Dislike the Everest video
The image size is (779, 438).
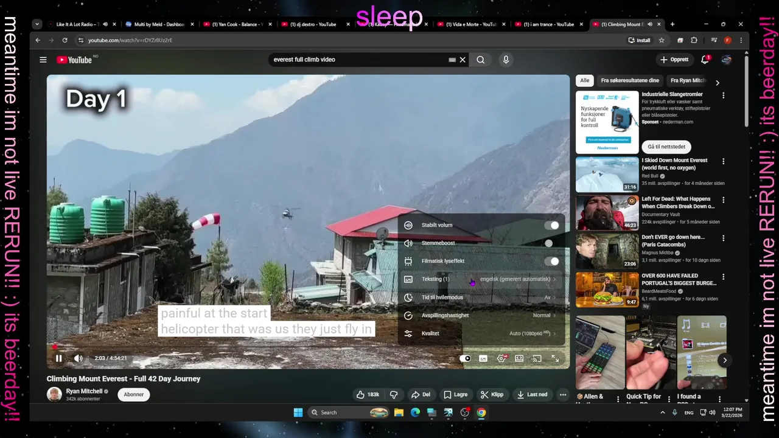(x=394, y=394)
